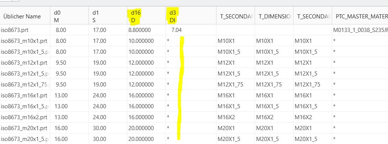Click the d0 M column header
Screen dimensions: 388x144
tap(69, 17)
